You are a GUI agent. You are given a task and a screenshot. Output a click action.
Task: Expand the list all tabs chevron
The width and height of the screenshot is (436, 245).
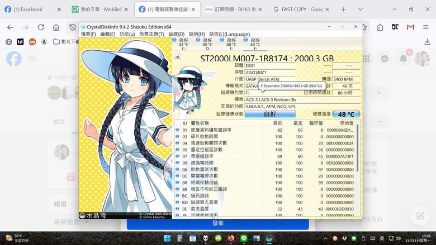coord(361,9)
